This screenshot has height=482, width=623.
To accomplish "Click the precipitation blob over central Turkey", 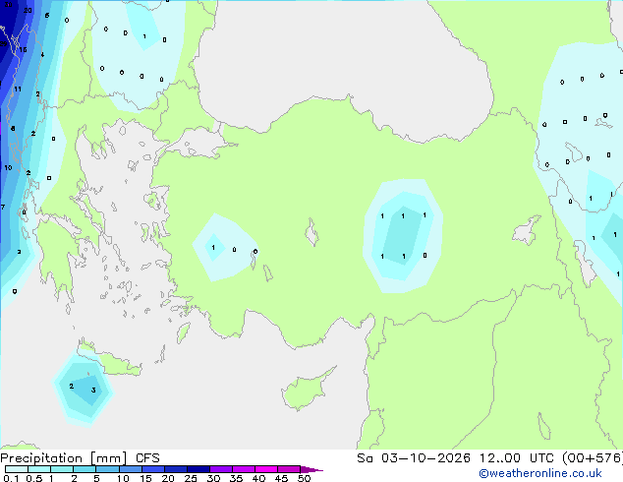I will click(403, 236).
